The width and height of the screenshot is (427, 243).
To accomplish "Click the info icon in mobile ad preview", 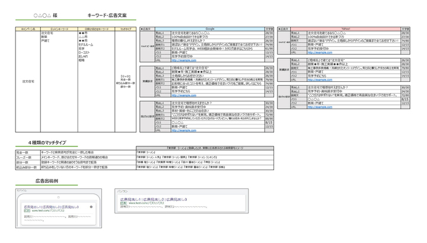I will 91,206.
